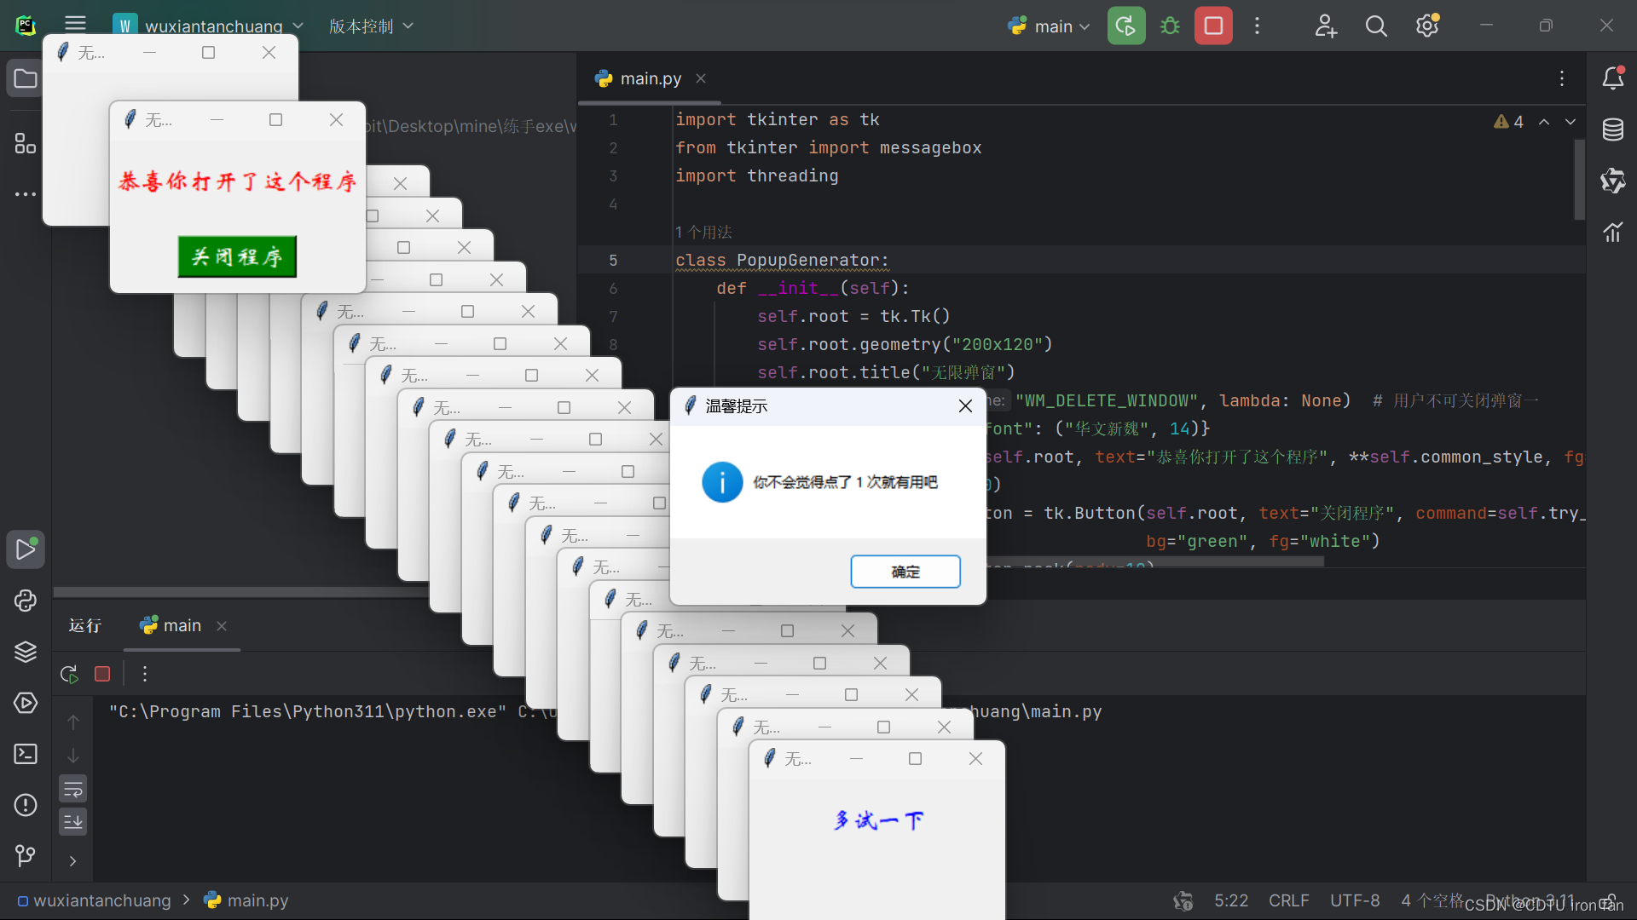This screenshot has width=1637, height=920.
Task: Stop process in Run panel toolbar
Action: [102, 674]
